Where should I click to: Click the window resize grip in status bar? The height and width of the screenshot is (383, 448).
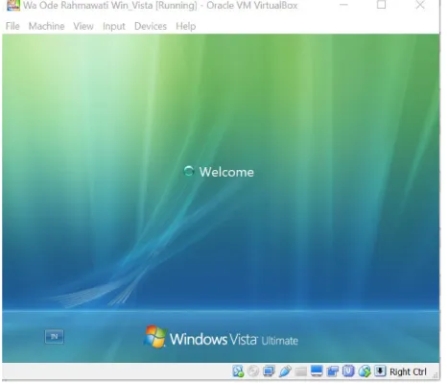pos(436,374)
